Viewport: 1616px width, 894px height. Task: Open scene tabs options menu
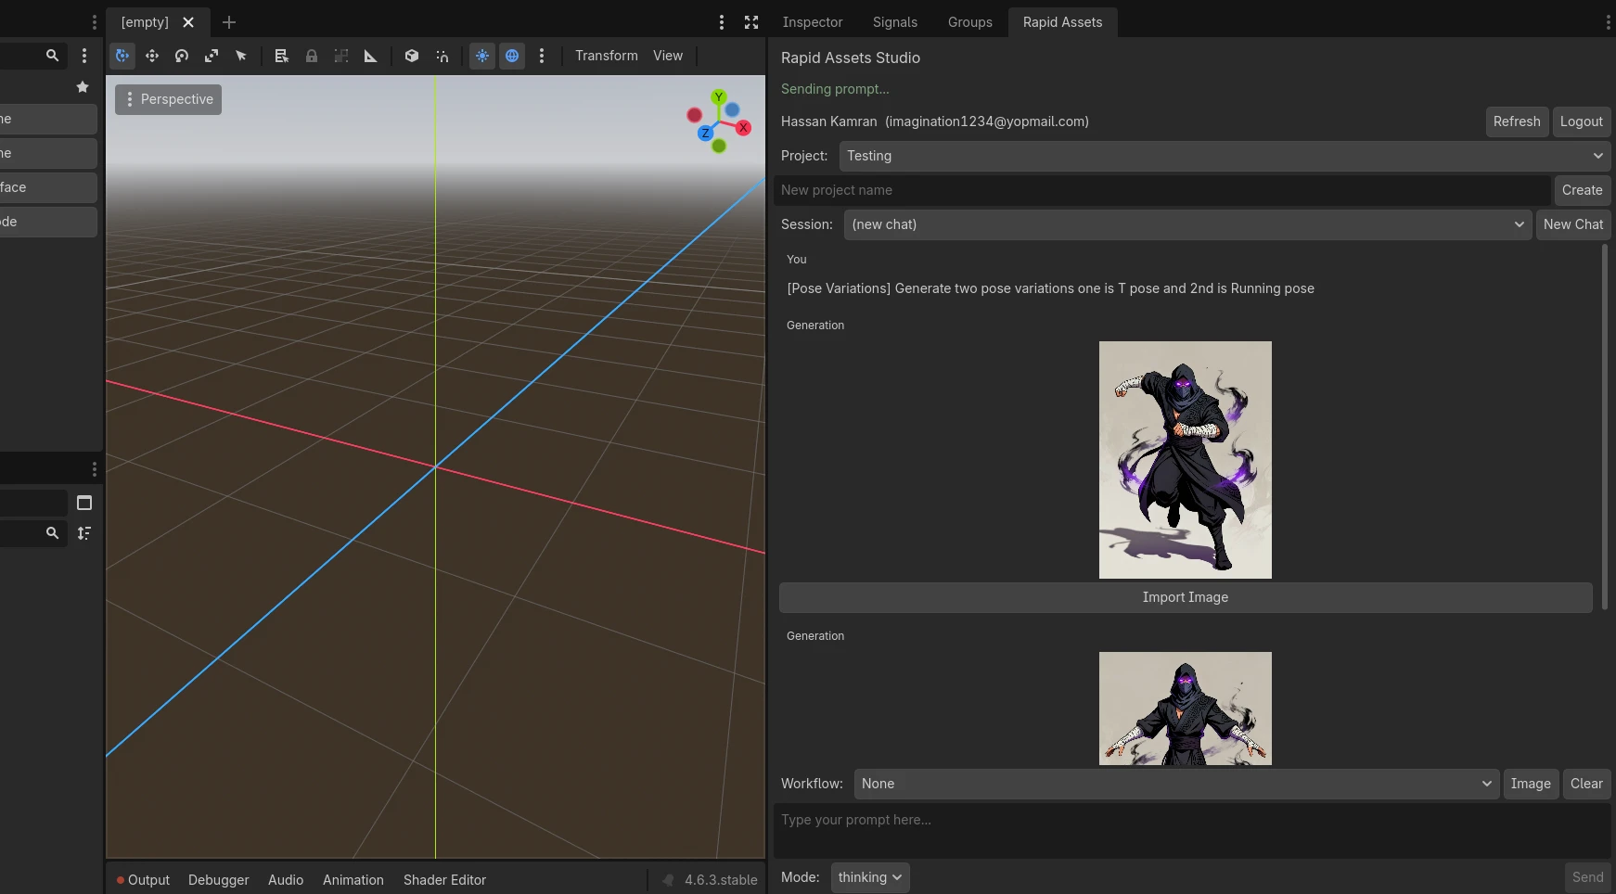click(x=722, y=22)
